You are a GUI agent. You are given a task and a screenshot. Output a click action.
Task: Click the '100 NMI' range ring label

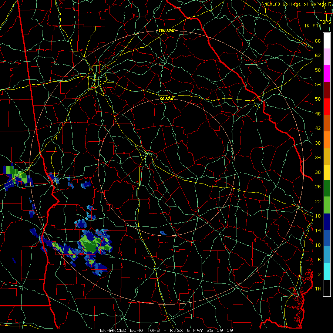(x=166, y=30)
